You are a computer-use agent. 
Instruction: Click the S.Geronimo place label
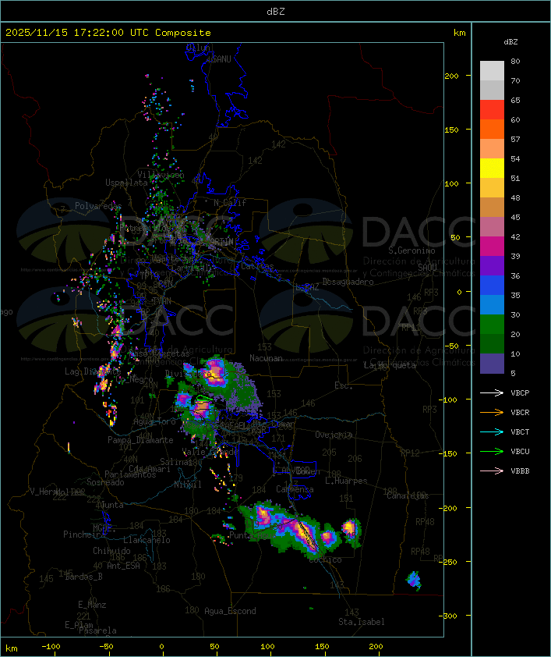[411, 250]
